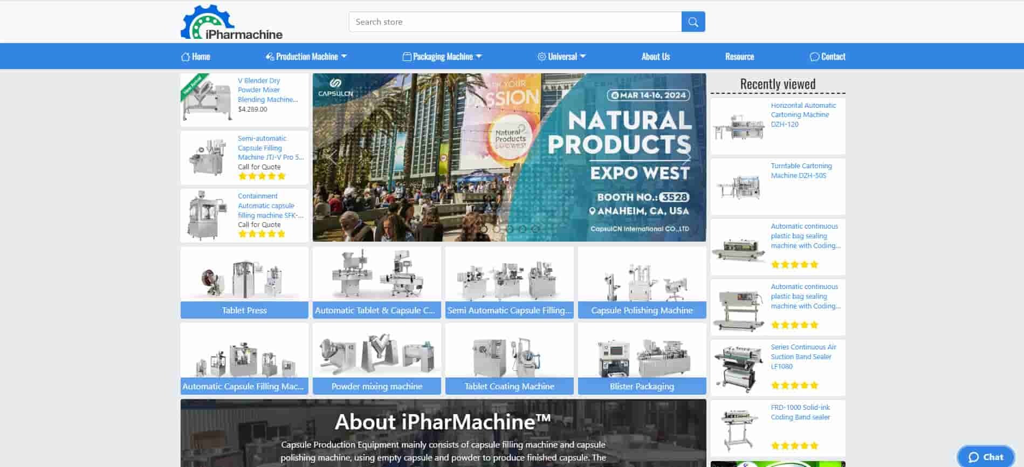Navigate to Home in the menu
This screenshot has width=1024, height=467.
click(x=196, y=57)
